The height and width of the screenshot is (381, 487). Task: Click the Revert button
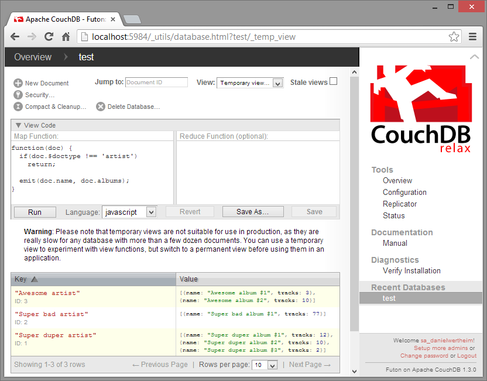(x=190, y=212)
